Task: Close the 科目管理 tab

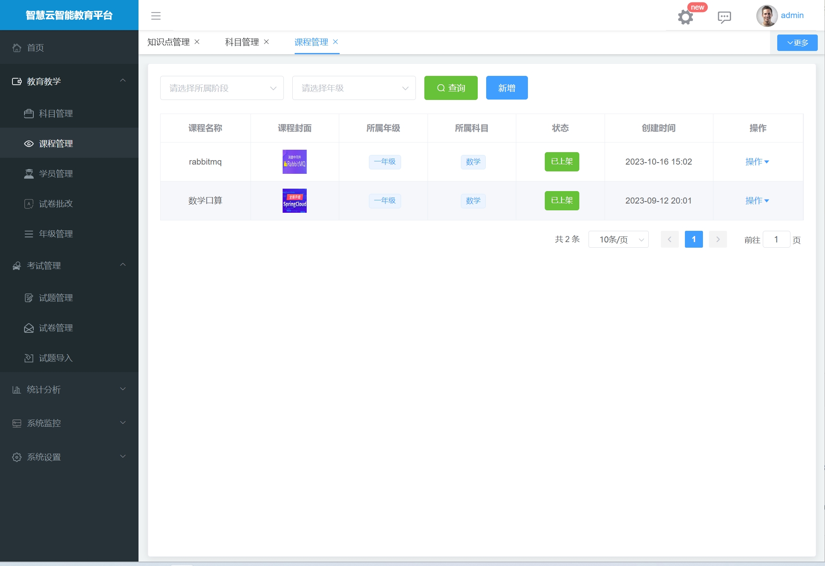Action: coord(267,42)
